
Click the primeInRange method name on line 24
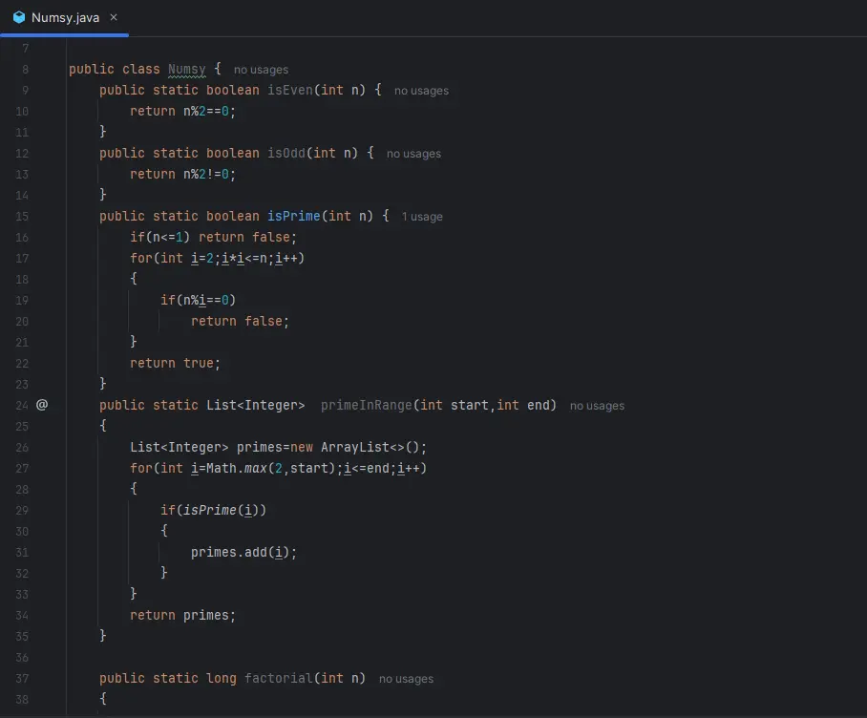366,405
